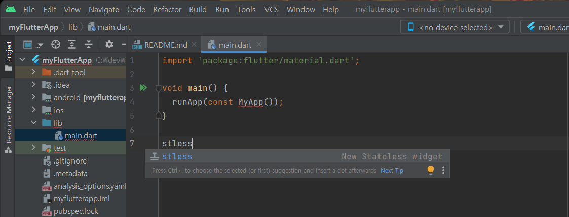The height and width of the screenshot is (217, 569).
Task: Expand the android folder
Action: tap(33, 98)
